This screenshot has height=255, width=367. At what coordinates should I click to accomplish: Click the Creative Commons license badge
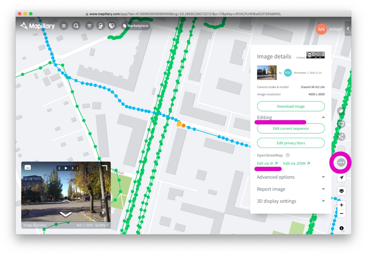point(315,55)
